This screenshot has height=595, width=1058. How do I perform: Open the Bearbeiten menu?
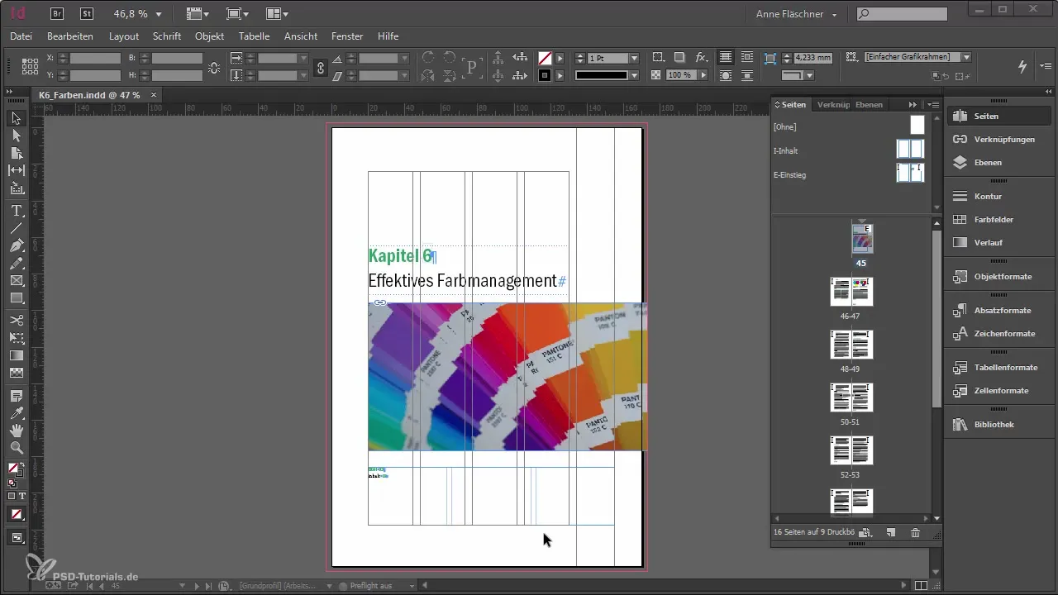point(70,36)
